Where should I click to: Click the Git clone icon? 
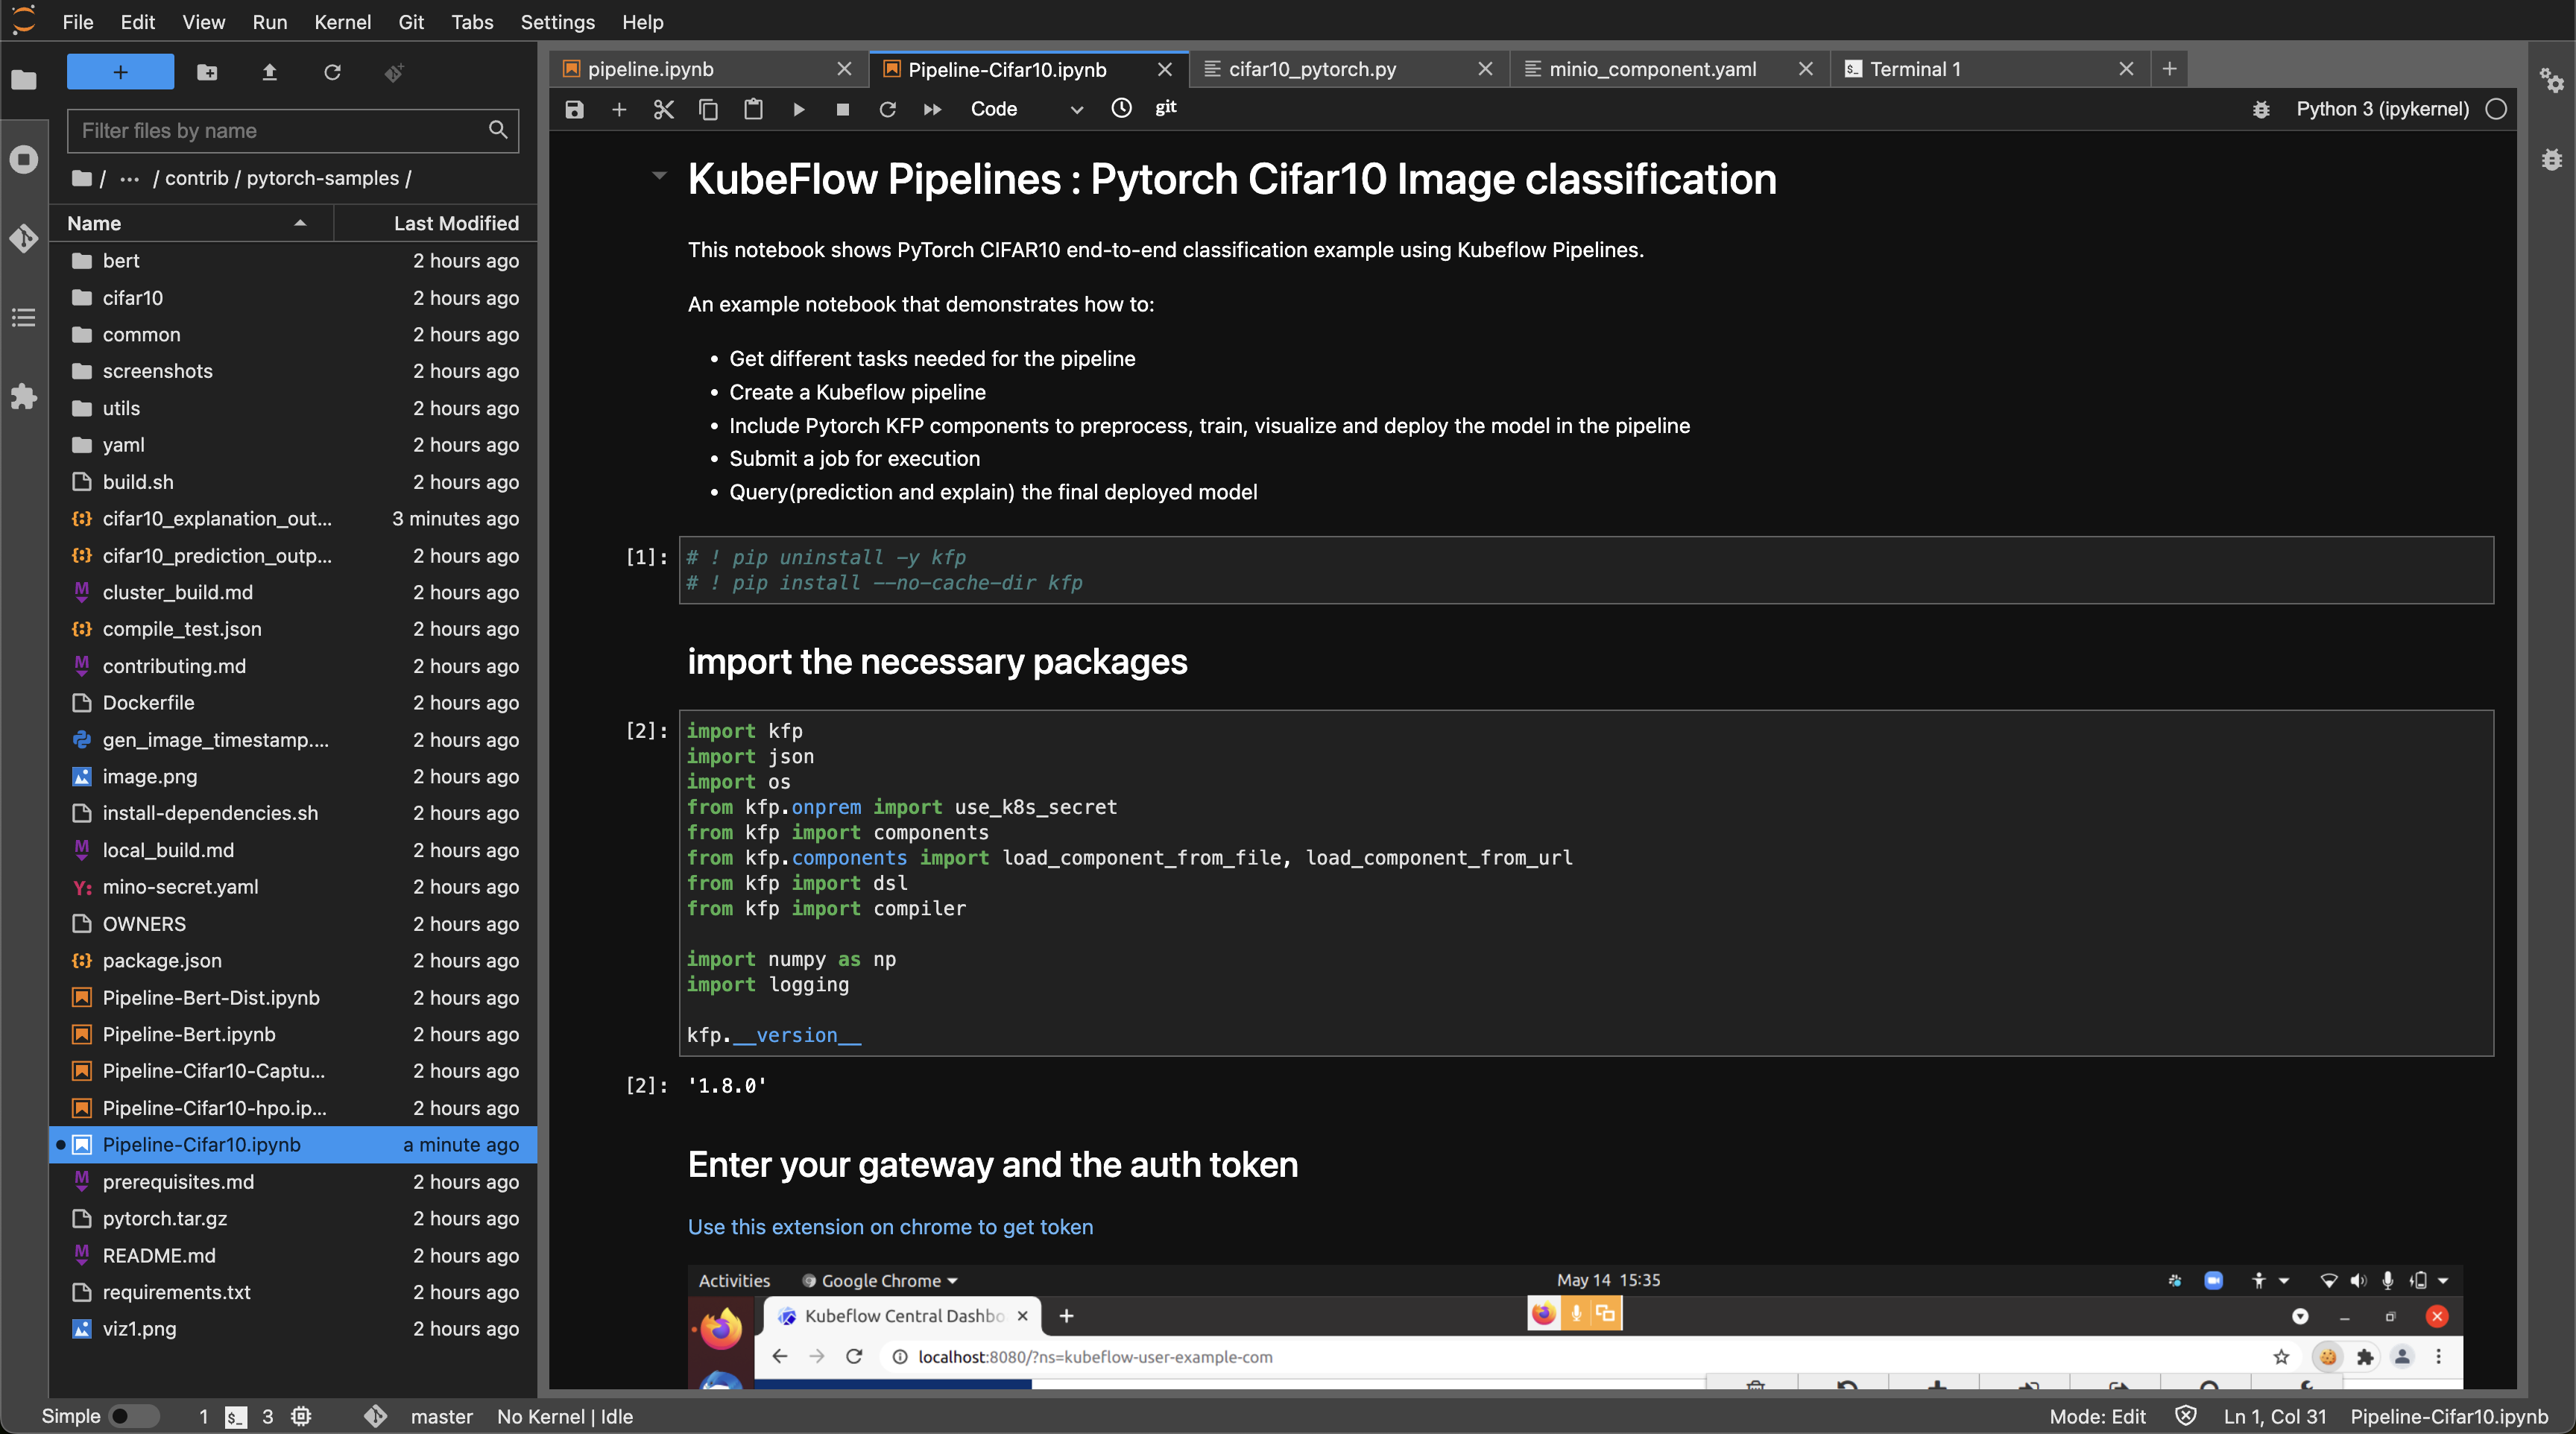394,72
